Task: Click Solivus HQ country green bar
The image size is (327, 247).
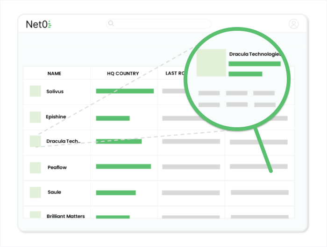Action: tap(125, 91)
